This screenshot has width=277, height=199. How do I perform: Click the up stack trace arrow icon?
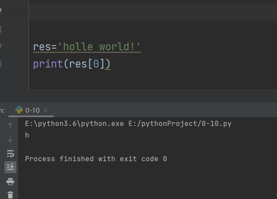pyautogui.click(x=10, y=126)
